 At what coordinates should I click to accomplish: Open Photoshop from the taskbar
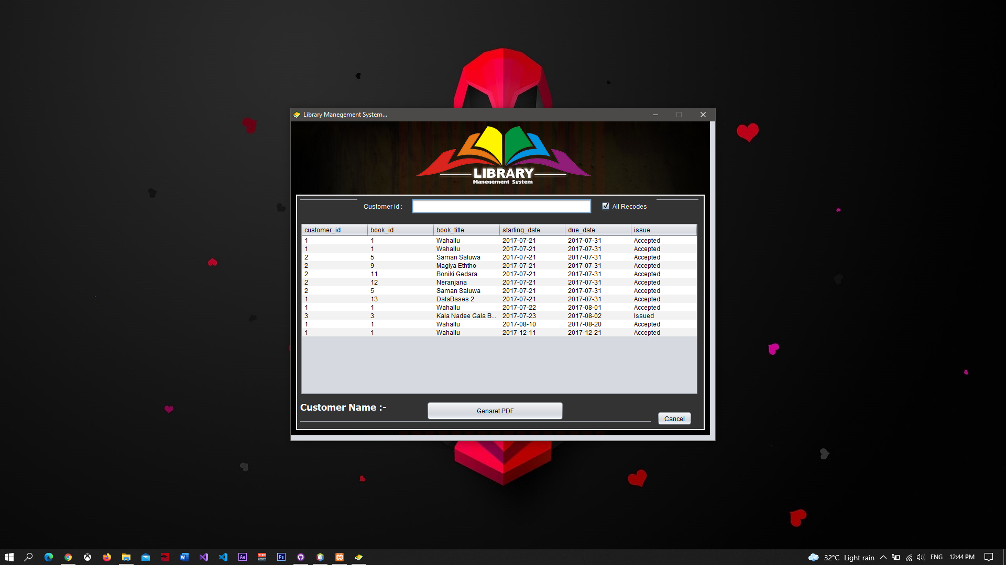281,557
